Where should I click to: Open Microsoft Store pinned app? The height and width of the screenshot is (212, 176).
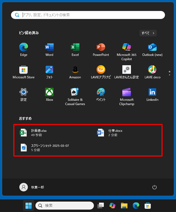point(24,72)
